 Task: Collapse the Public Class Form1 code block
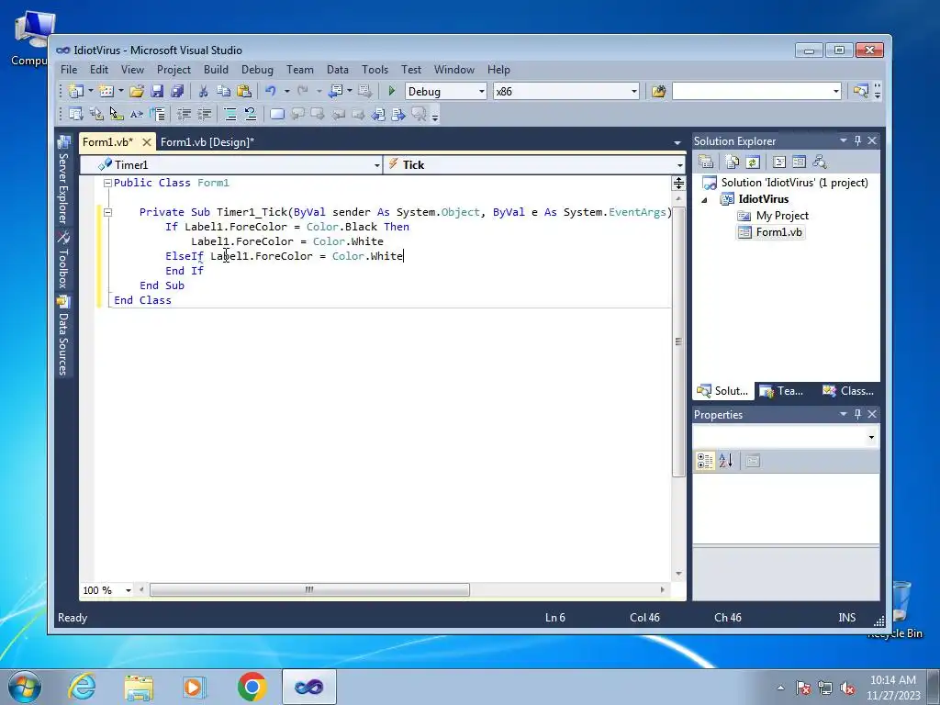coord(107,183)
